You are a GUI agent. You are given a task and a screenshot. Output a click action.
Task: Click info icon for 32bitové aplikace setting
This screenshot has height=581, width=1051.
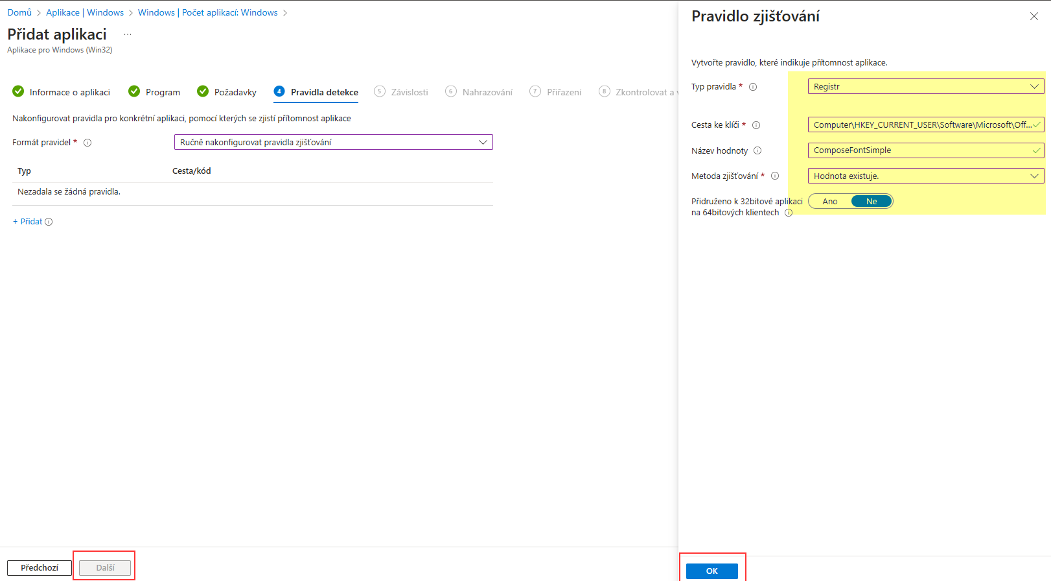(x=789, y=213)
